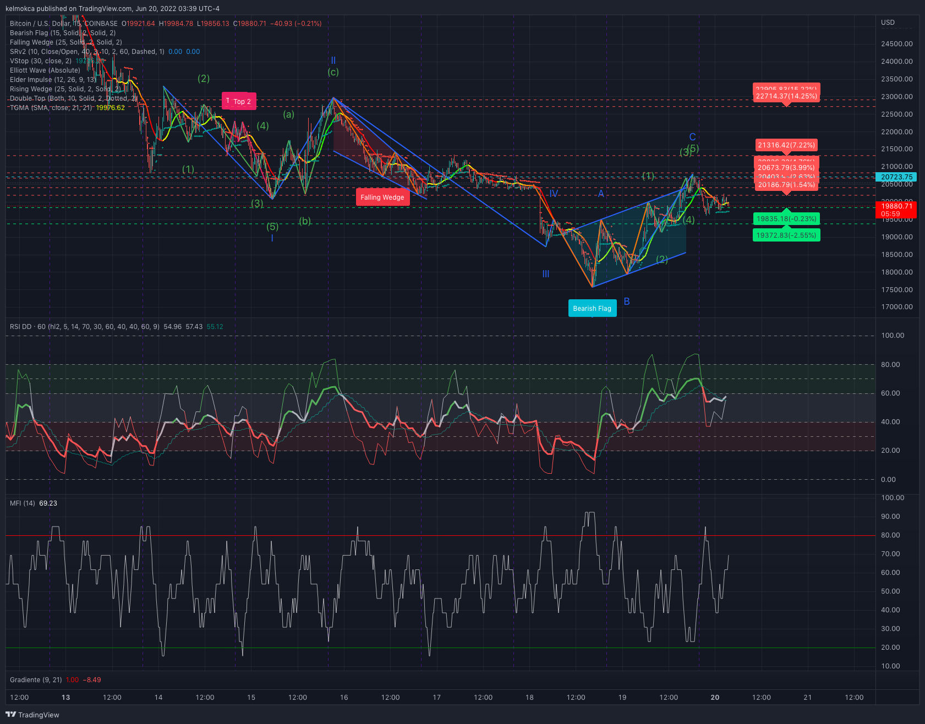Click the USD currency label on price axis
This screenshot has height=724, width=925.
coord(888,23)
